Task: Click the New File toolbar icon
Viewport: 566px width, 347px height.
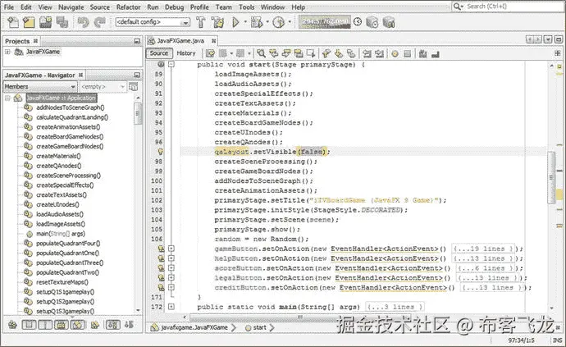Action: pyautogui.click(x=13, y=22)
